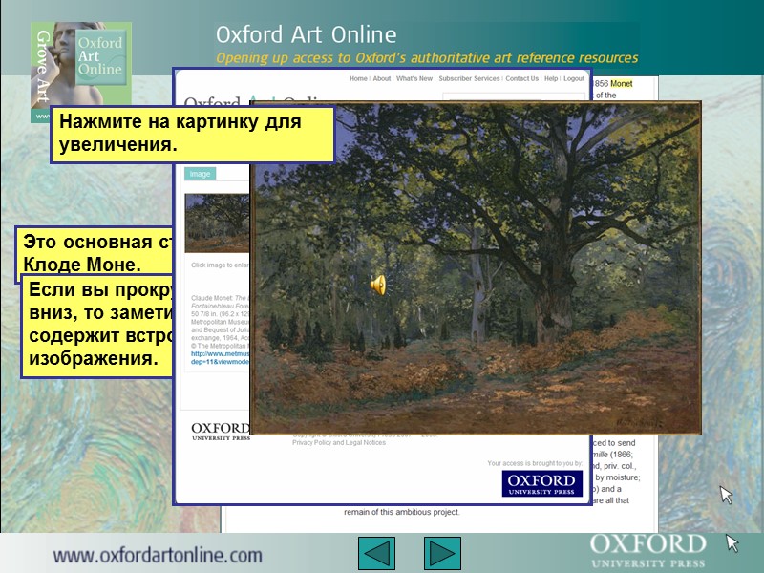Click the next slide arrow button

pos(442,553)
